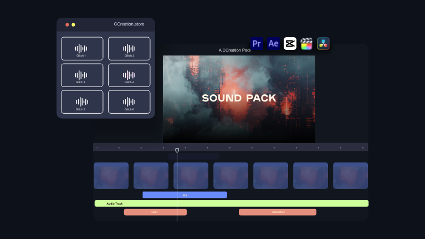
Task: Click the After Effects icon
Action: [x=273, y=43]
